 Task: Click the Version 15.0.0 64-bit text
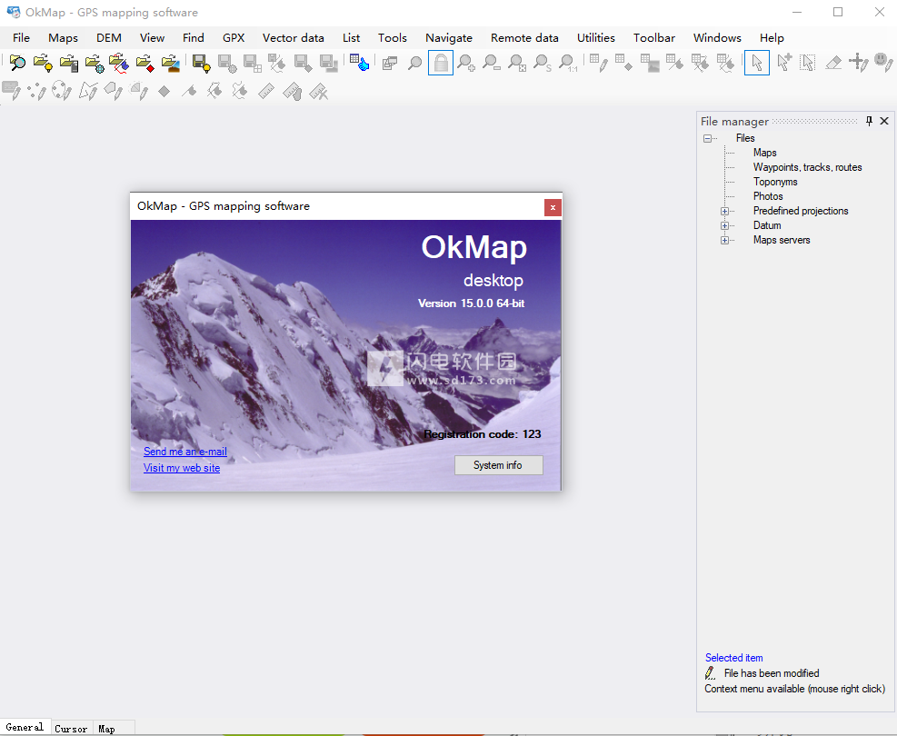pyautogui.click(x=471, y=303)
